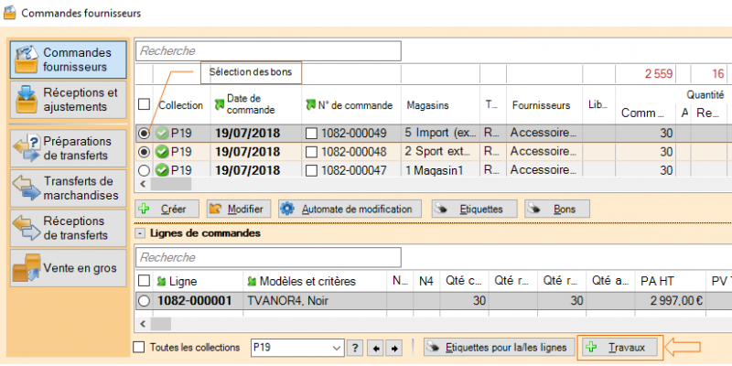Toggle Toutes les collections checkbox
The width and height of the screenshot is (732, 366).
click(x=139, y=347)
